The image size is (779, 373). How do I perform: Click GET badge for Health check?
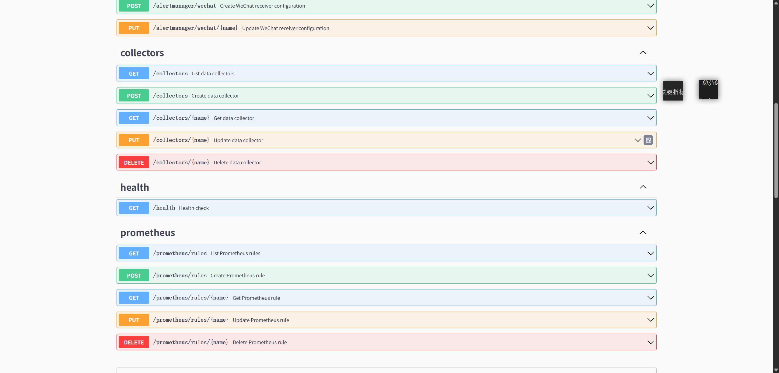coord(134,208)
